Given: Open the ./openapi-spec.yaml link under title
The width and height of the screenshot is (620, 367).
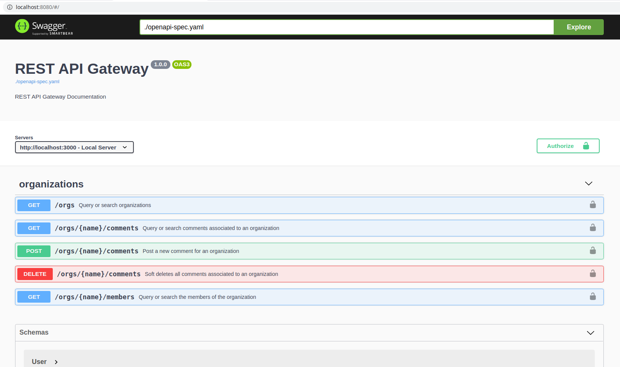Looking at the screenshot, I should [37, 82].
